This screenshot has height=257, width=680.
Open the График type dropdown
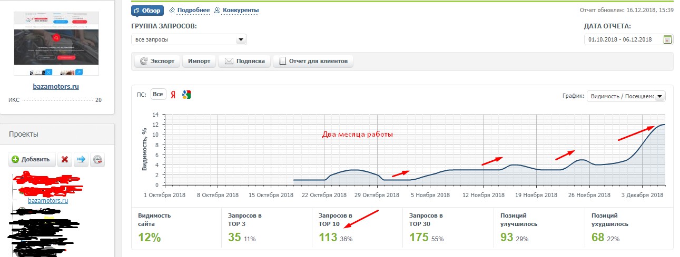pyautogui.click(x=626, y=96)
